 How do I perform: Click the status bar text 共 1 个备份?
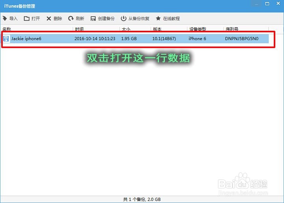[x=134, y=199]
